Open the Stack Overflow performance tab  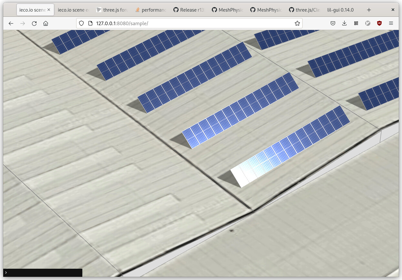click(x=150, y=10)
